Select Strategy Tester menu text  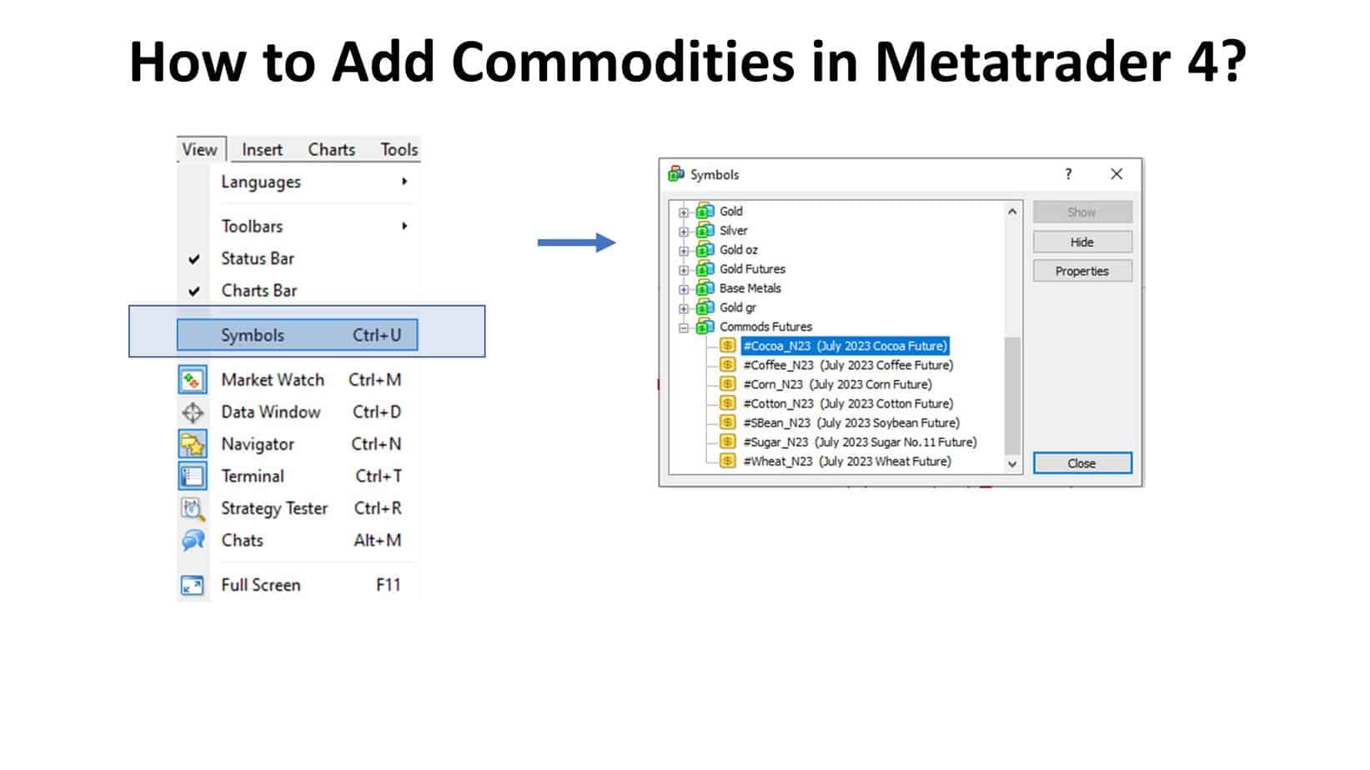(274, 508)
